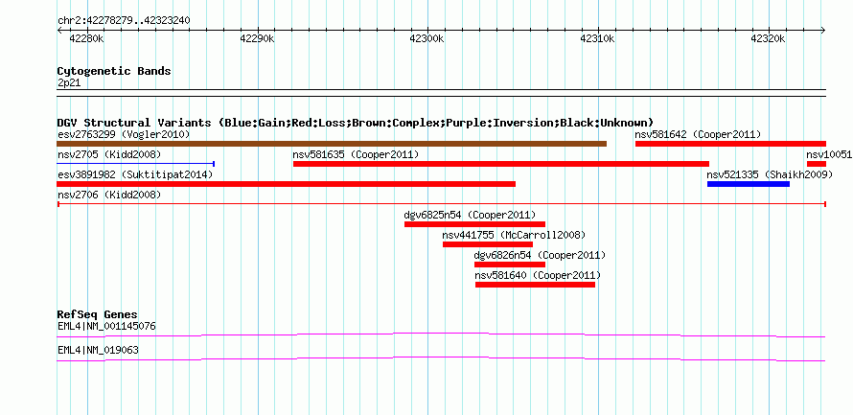Image resolution: width=853 pixels, height=415 pixels.
Task: Click the thin red nsv2706 Kidd2008 line
Action: tap(442, 204)
